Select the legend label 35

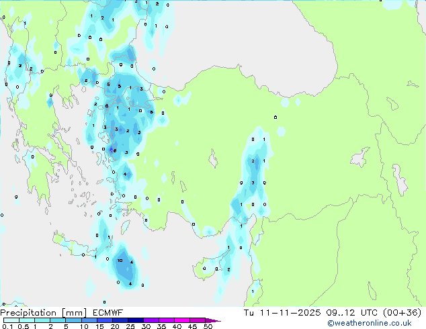point(161,326)
